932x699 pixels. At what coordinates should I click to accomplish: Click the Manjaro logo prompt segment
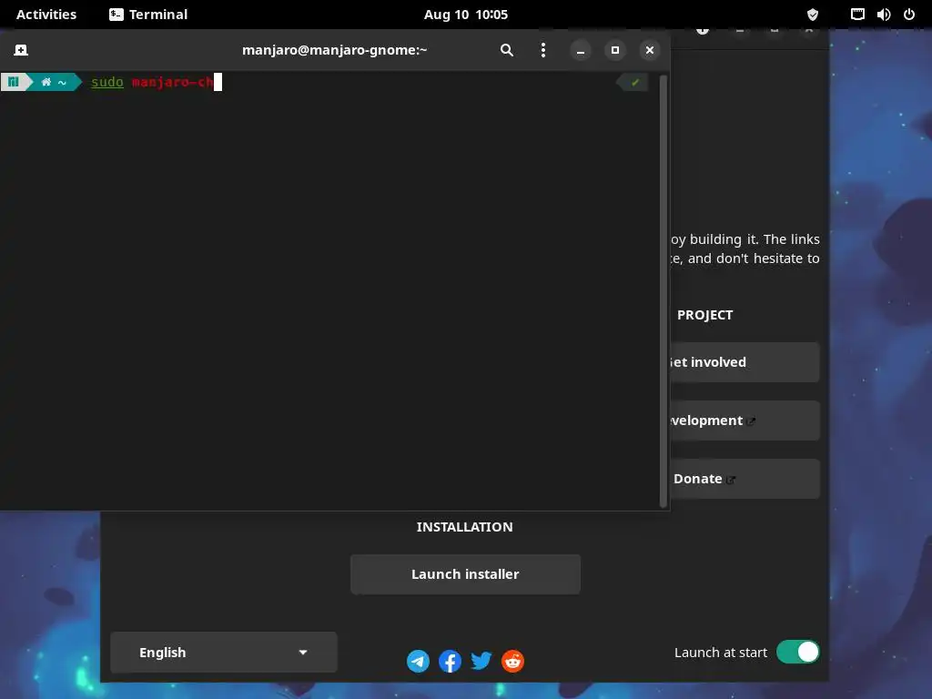14,82
